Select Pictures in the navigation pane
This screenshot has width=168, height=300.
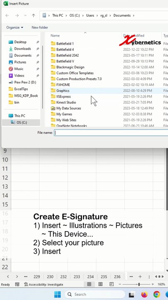click(x=20, y=62)
